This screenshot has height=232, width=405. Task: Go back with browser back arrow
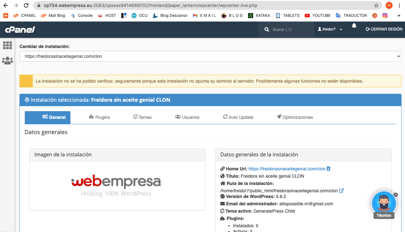pyautogui.click(x=5, y=5)
